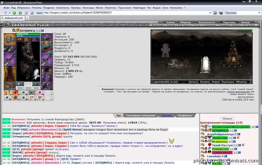The image size is (262, 165).
Task: Open the Поединки menu in the menu bar
Action: [x=49, y=8]
